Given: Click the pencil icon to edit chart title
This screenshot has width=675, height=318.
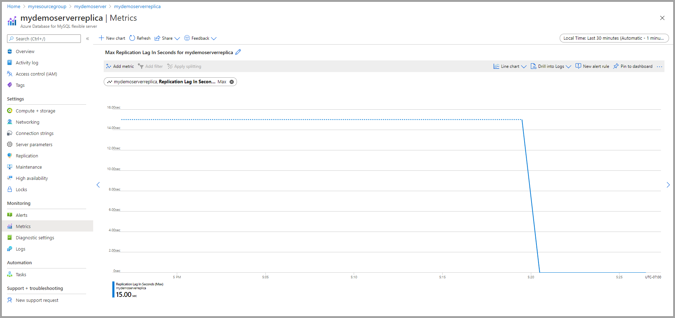Looking at the screenshot, I should click(x=238, y=52).
